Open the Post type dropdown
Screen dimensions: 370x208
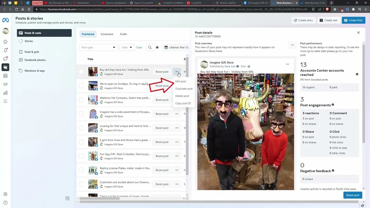(x=99, y=47)
